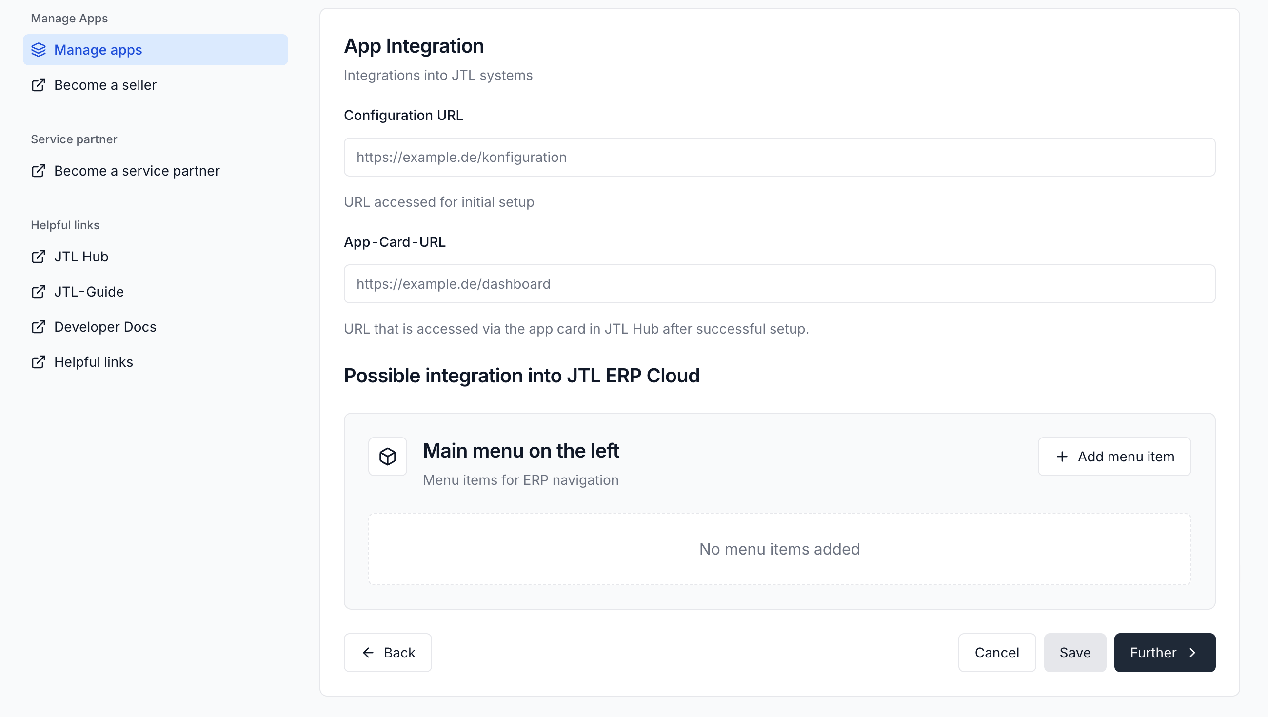Screen dimensions: 1268x717
Task: Click the 'Manage Apps' section header
Action: coord(69,18)
